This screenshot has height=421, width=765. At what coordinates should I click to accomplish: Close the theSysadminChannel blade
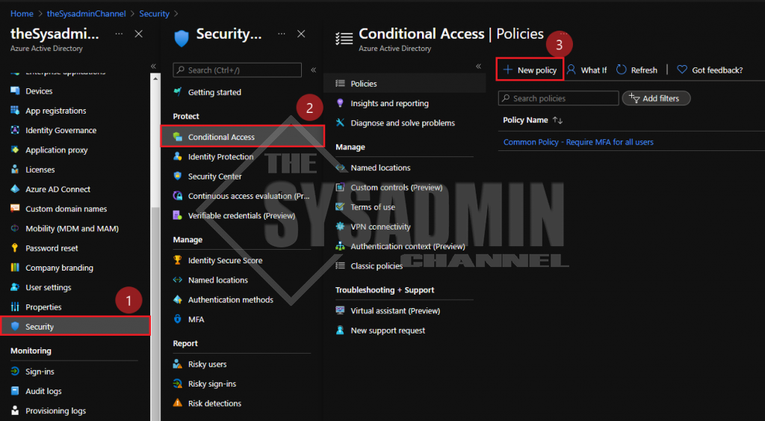(x=138, y=34)
